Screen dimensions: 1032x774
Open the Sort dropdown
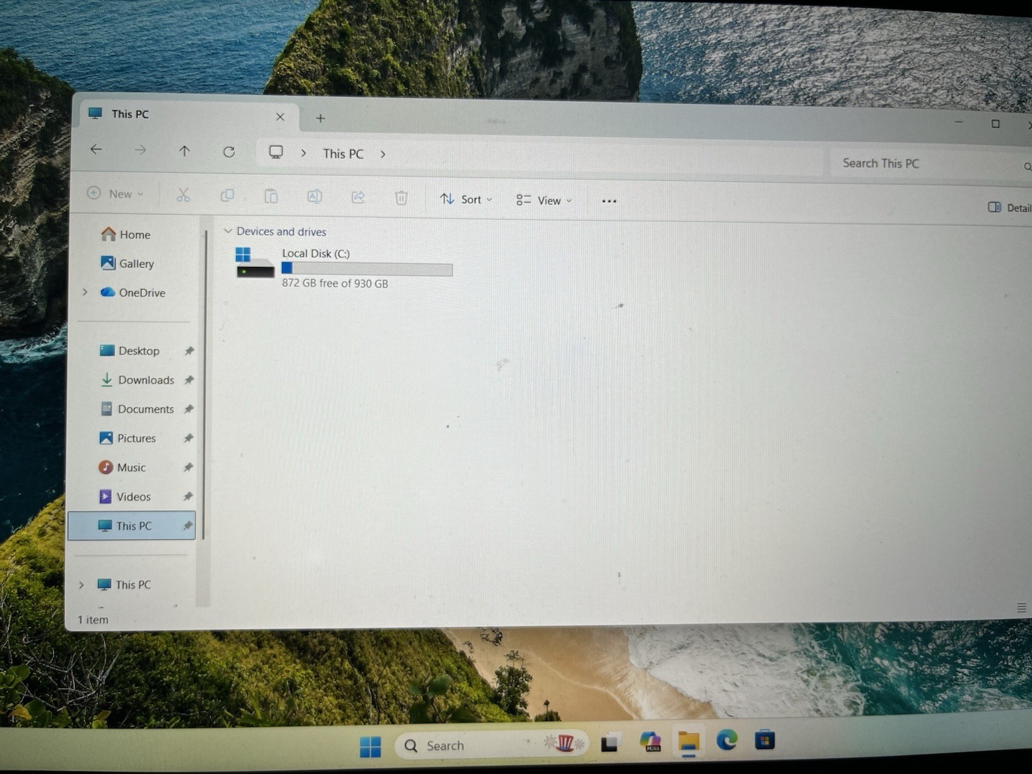pos(466,199)
